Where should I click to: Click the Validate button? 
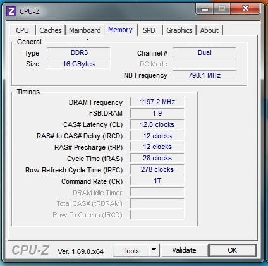coord(184,250)
